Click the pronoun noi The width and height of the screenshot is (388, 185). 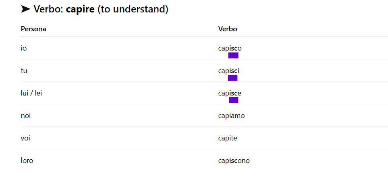(26, 116)
